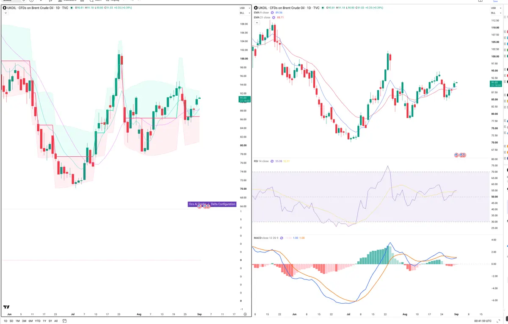Viewport: 508px width, 324px height.
Task: Click the Jul label on left chart time axis
Action: pos(72,314)
